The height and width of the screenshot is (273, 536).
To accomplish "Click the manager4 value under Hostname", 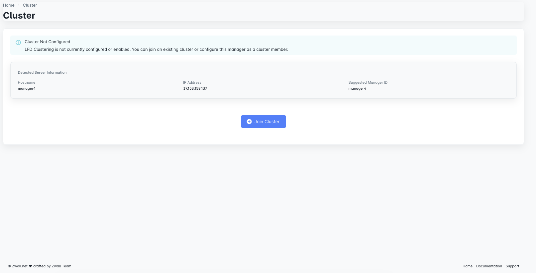I will (27, 88).
